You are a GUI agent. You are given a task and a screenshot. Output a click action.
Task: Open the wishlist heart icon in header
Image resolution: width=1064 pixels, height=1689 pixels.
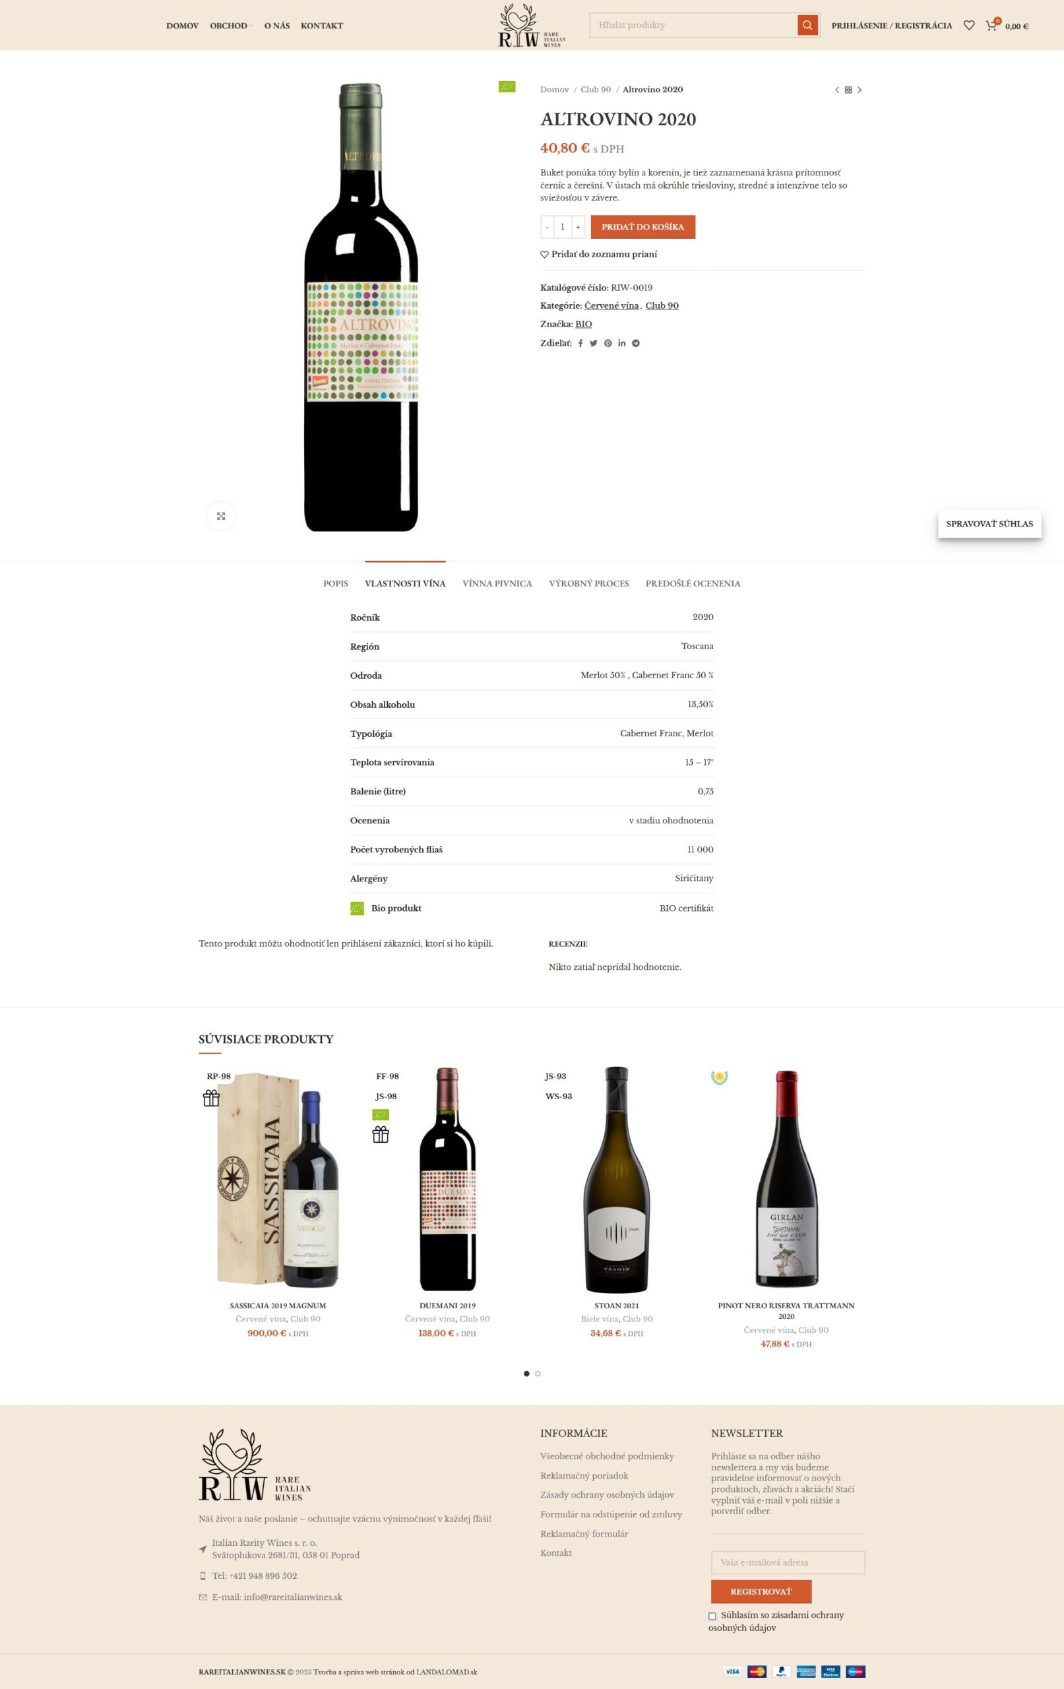tap(968, 25)
